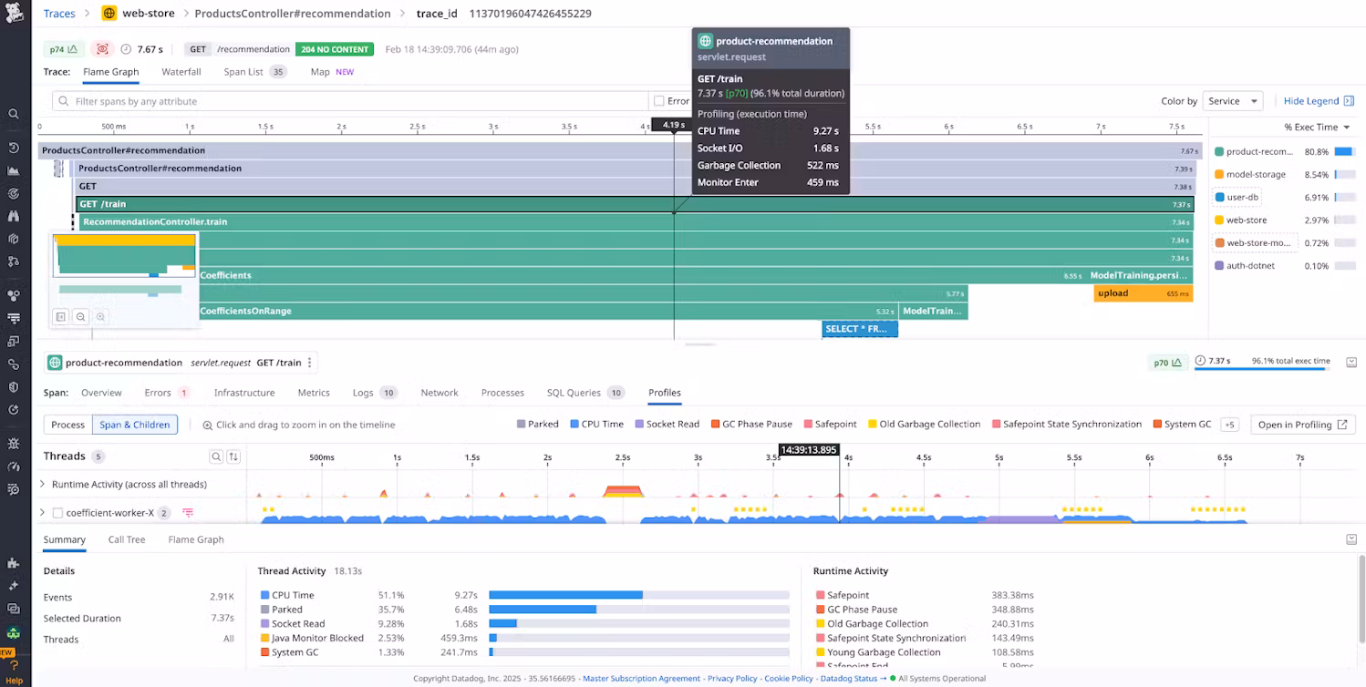
Task: Open the SQL Queries span tab
Action: [585, 393]
